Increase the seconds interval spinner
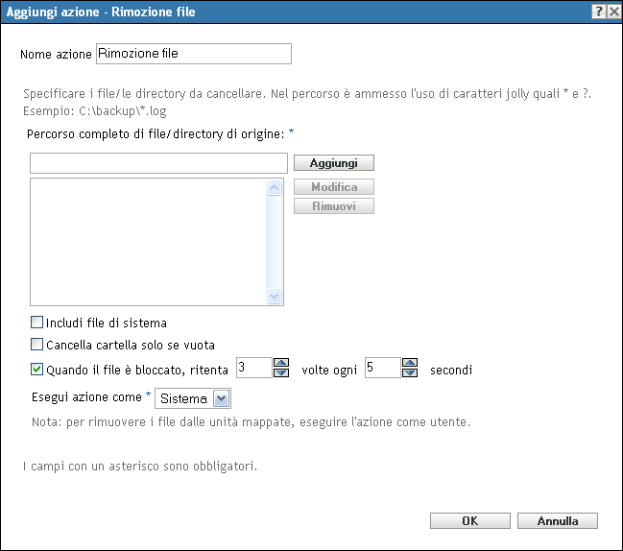Screen dimensions: 623x551 pyautogui.click(x=410, y=363)
